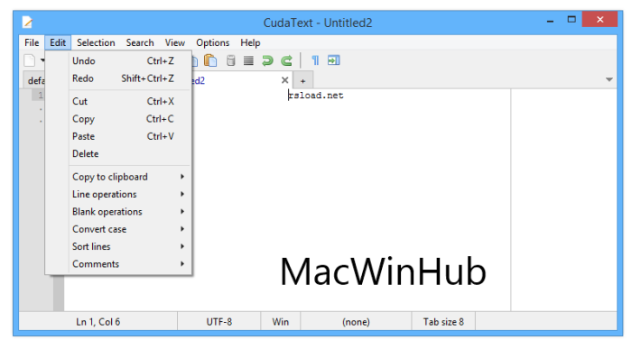Open the Search menu
The height and width of the screenshot is (349, 632).
coord(140,42)
